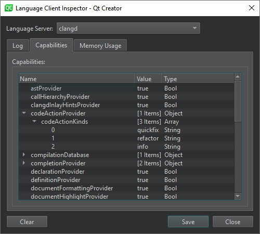This screenshot has width=260, height=234.
Task: Click the refactor value cell
Action: point(148,138)
